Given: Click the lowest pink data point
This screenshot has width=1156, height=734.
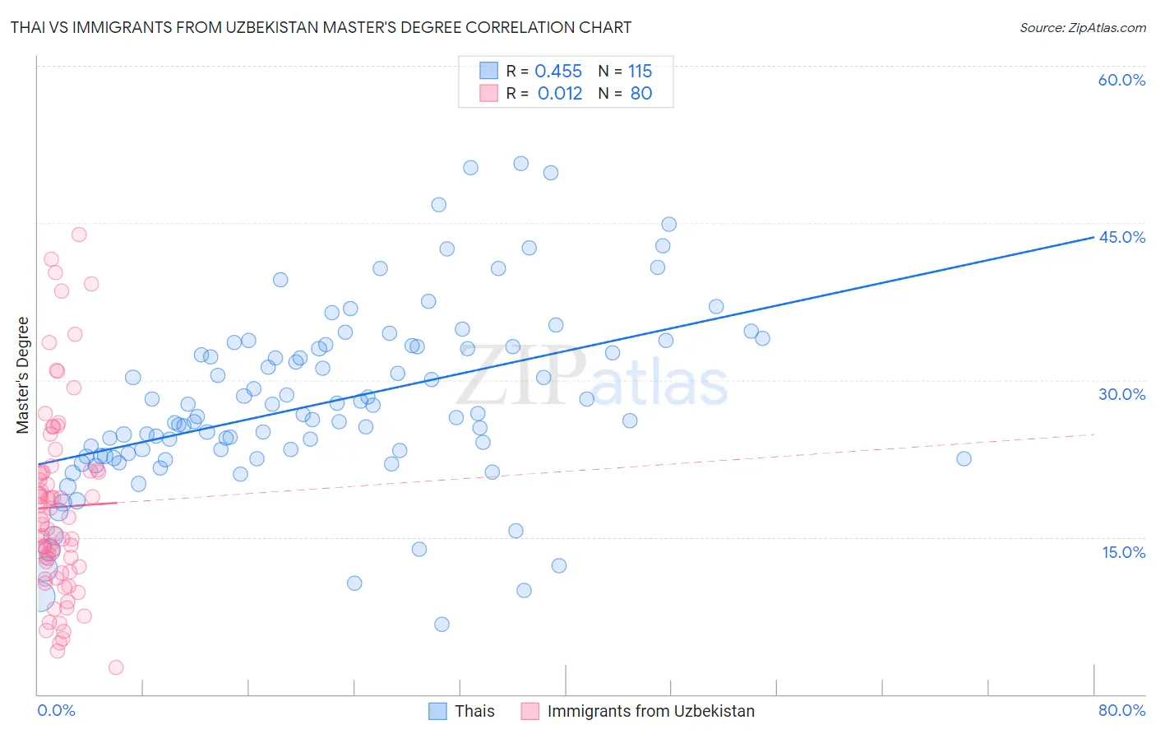Looking at the screenshot, I should click(116, 667).
